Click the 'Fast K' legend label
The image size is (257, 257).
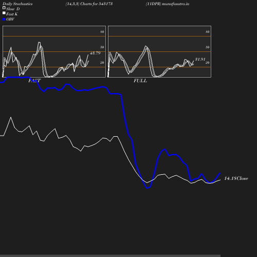click(12, 14)
